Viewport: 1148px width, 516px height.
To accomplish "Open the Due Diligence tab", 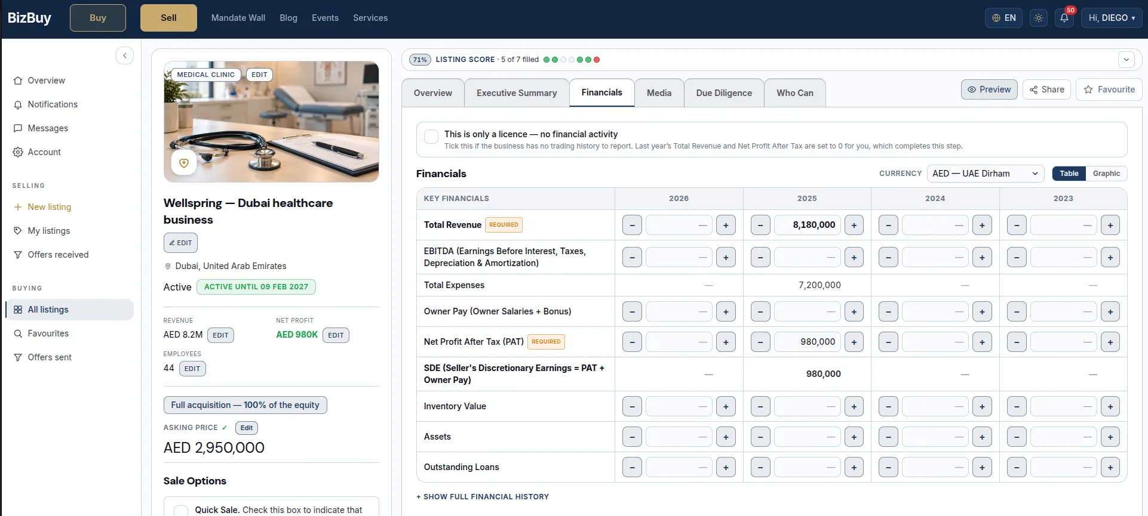I will [x=724, y=93].
